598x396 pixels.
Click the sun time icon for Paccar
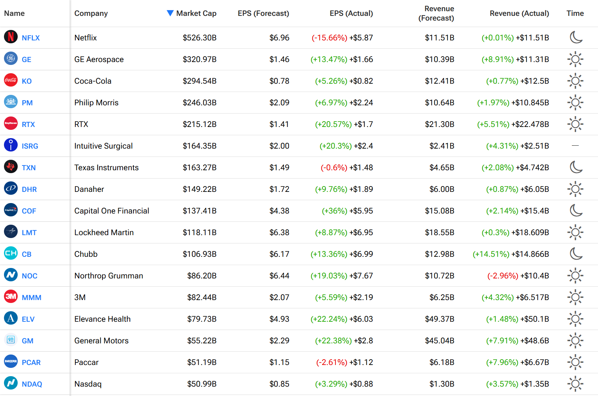pos(575,362)
